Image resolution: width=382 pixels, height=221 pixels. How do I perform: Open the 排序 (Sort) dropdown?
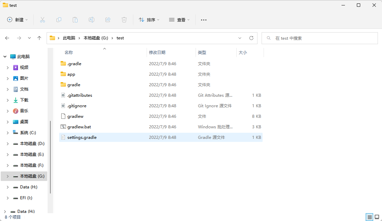[149, 20]
